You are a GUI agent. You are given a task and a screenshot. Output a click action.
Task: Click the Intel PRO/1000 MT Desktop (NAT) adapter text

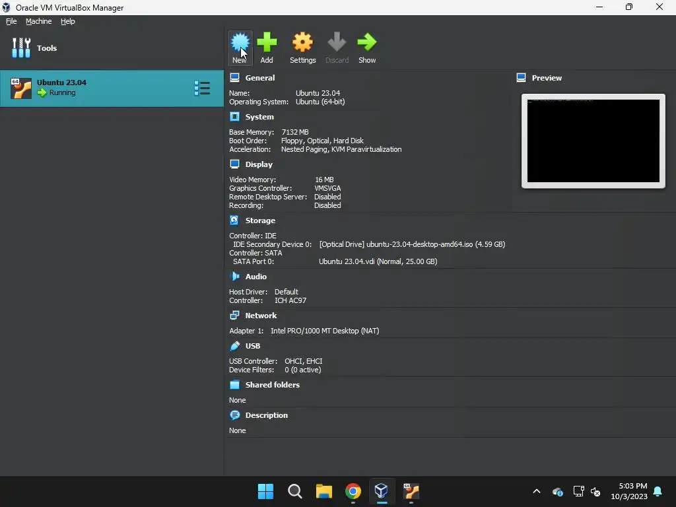[325, 331]
